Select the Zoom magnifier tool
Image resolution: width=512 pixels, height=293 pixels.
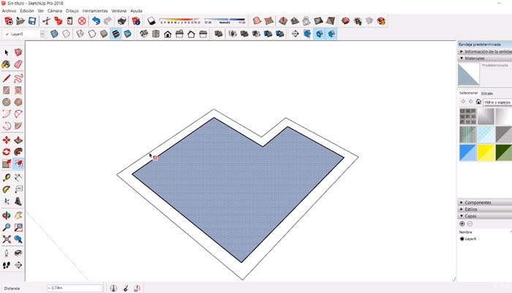7,227
